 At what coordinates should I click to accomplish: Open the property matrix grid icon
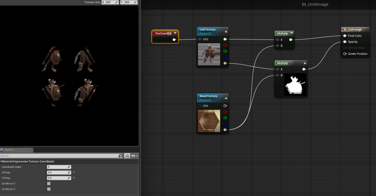pos(127,156)
